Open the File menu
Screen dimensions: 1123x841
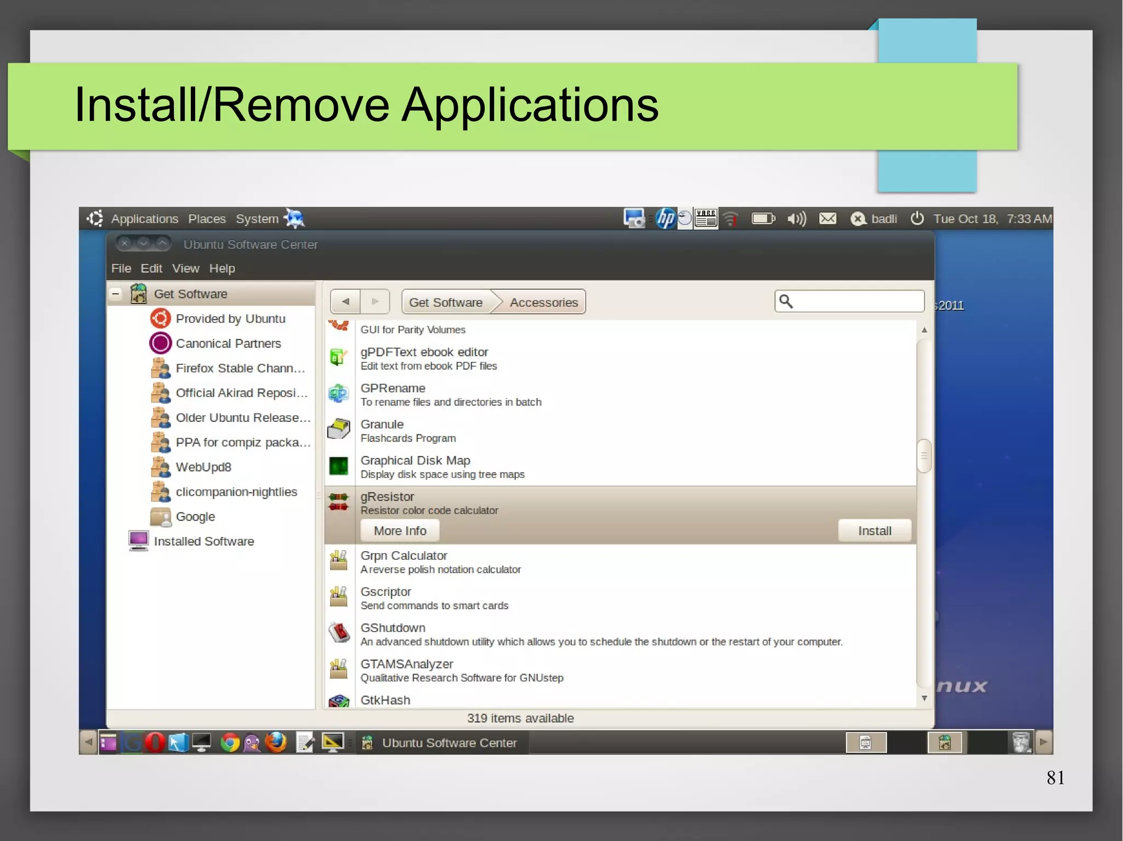click(x=121, y=268)
